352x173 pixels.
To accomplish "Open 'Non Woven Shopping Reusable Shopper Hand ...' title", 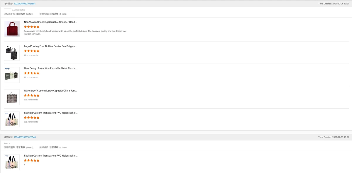I will pos(50,22).
